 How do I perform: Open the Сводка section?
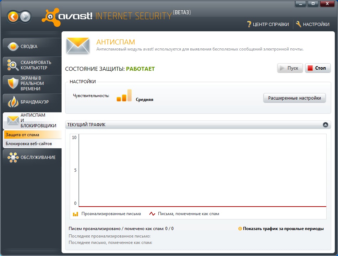[32, 46]
